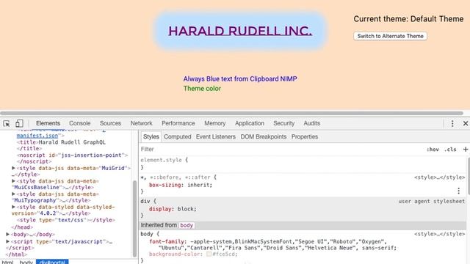
Task: Click the body tag in Inherited from
Action: click(x=187, y=225)
